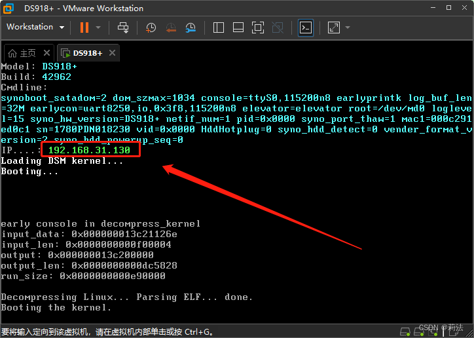Toggle the thumbnail bar icon

238,28
